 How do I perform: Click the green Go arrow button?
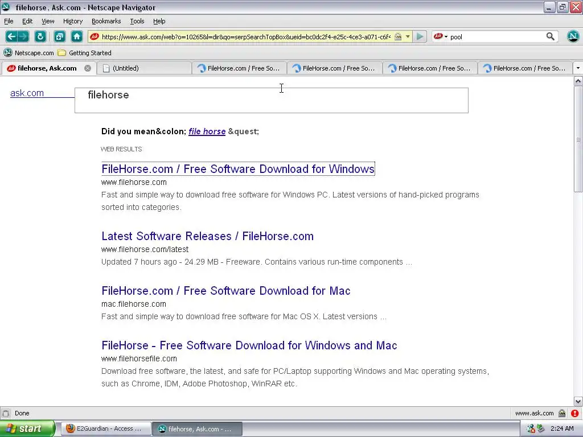pos(420,36)
